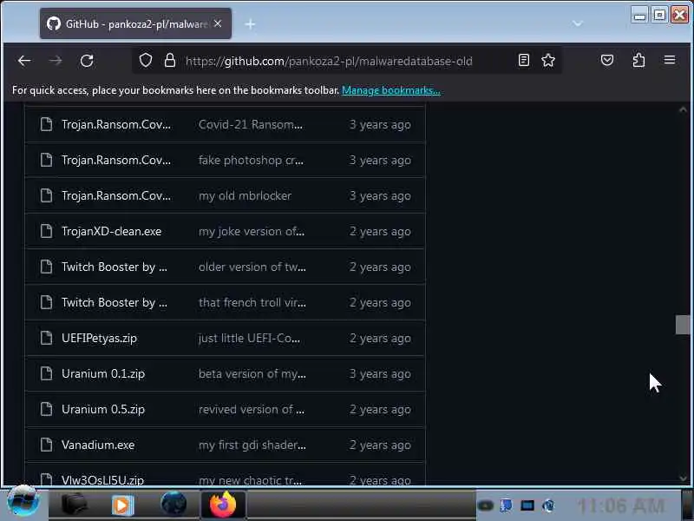Open media player taskbar icon
Viewport: 694px width, 521px height.
click(x=122, y=505)
